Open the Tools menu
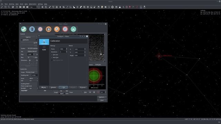 (x=21, y=4)
